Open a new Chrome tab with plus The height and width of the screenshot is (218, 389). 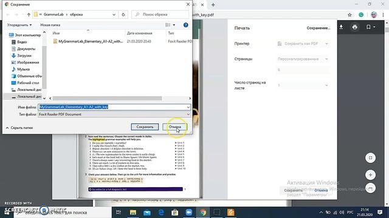(x=213, y=5)
